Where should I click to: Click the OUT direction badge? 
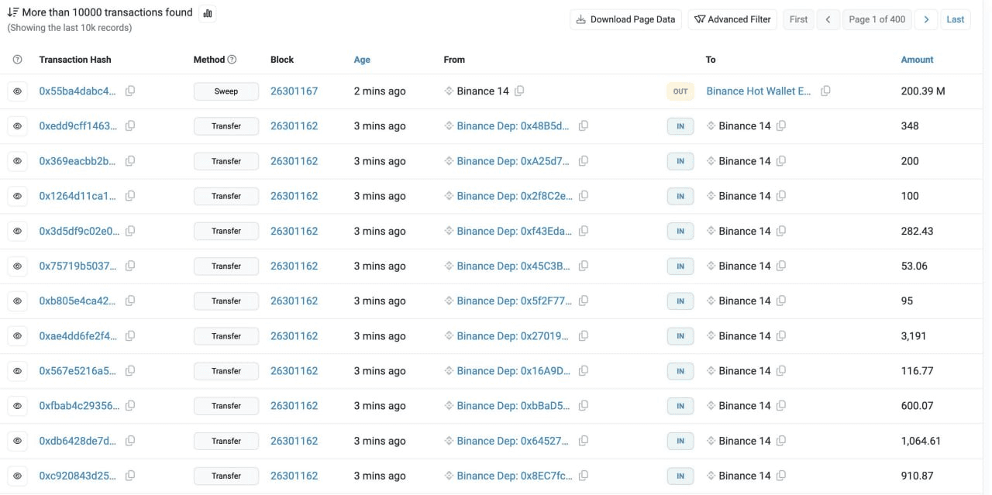680,91
